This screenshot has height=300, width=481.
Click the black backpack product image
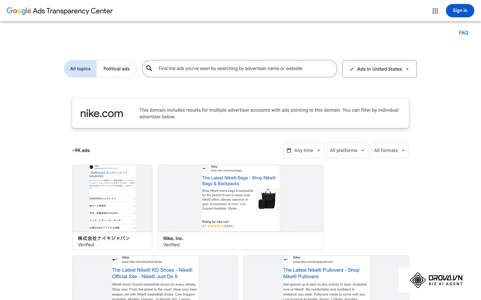tap(267, 199)
